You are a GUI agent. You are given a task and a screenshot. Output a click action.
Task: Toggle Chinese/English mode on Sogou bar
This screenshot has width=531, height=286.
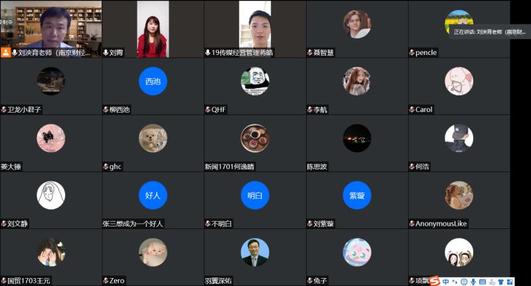[x=445, y=281]
